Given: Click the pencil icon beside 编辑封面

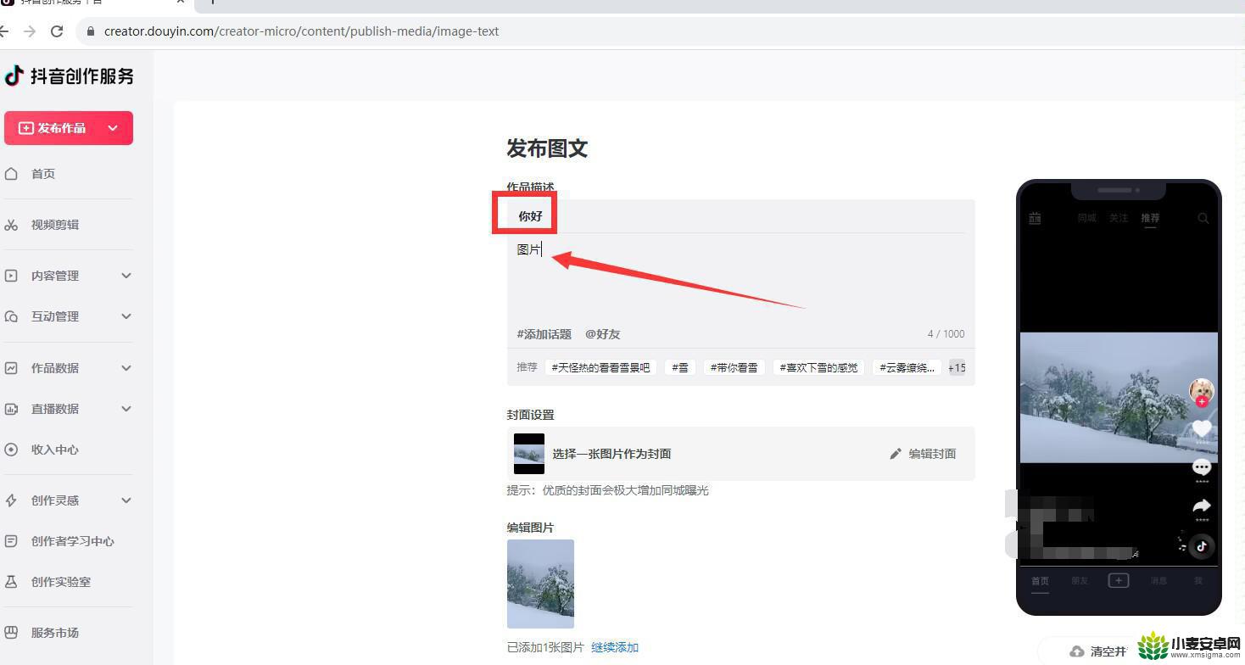Looking at the screenshot, I should (896, 454).
